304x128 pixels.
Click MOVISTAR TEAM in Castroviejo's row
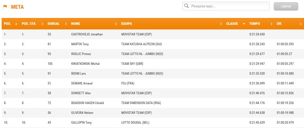point(136,34)
